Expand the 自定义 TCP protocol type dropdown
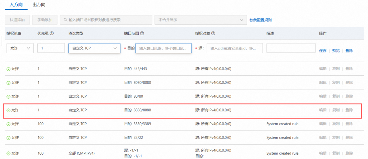The height and width of the screenshot is (159, 368). point(94,48)
